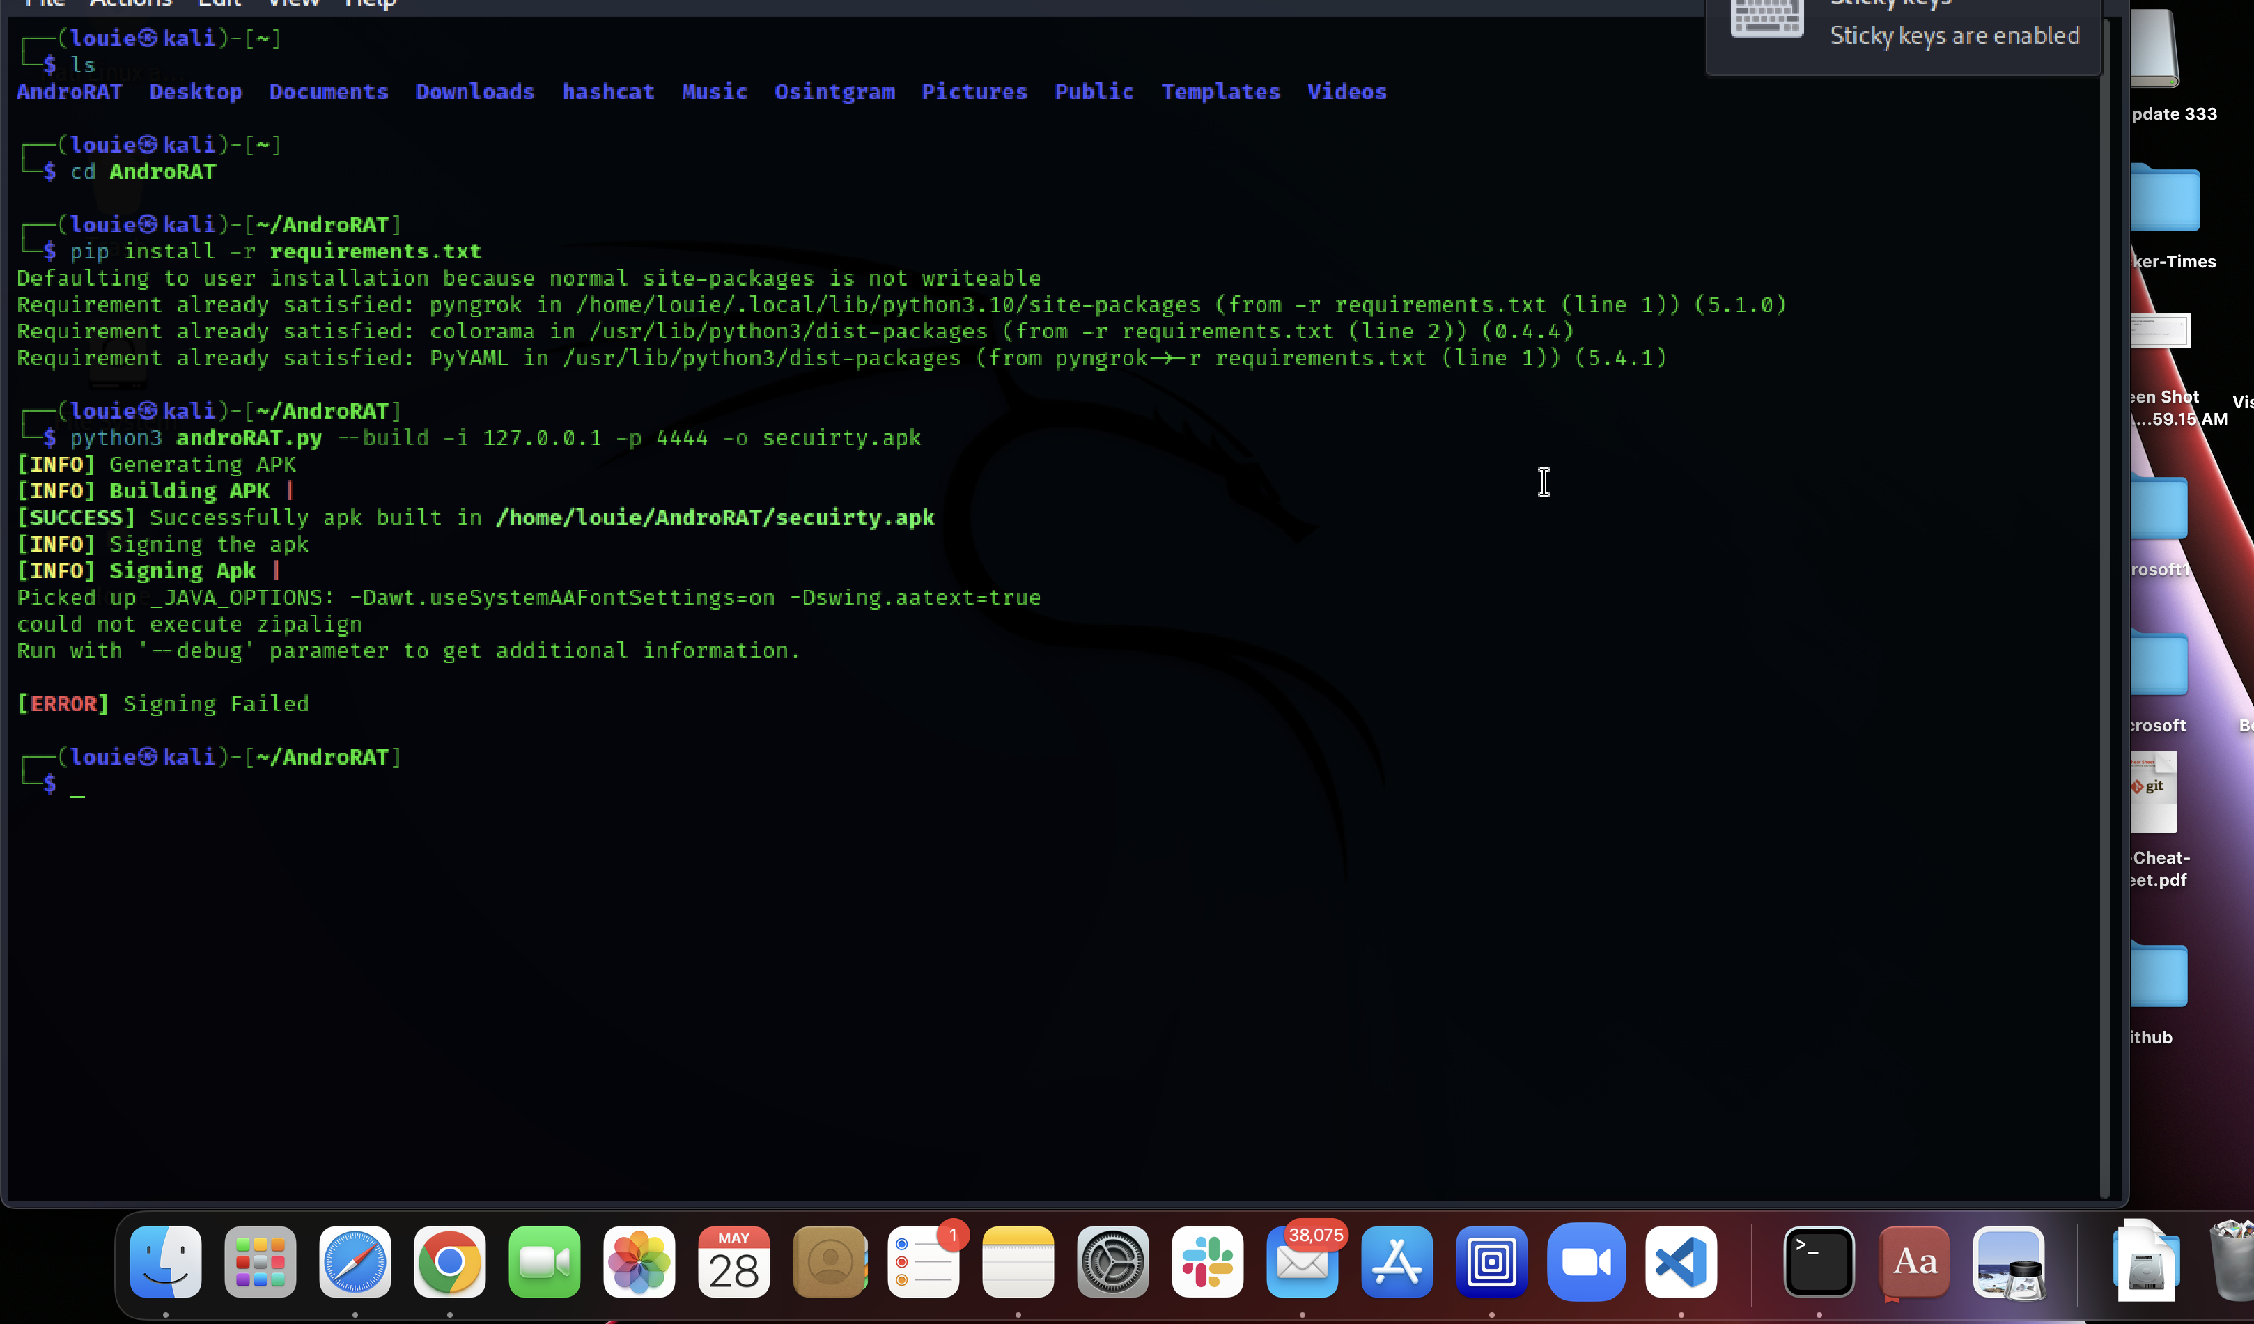The image size is (2254, 1324).
Task: Open the Dictionary app from the Dock
Action: click(x=1915, y=1262)
